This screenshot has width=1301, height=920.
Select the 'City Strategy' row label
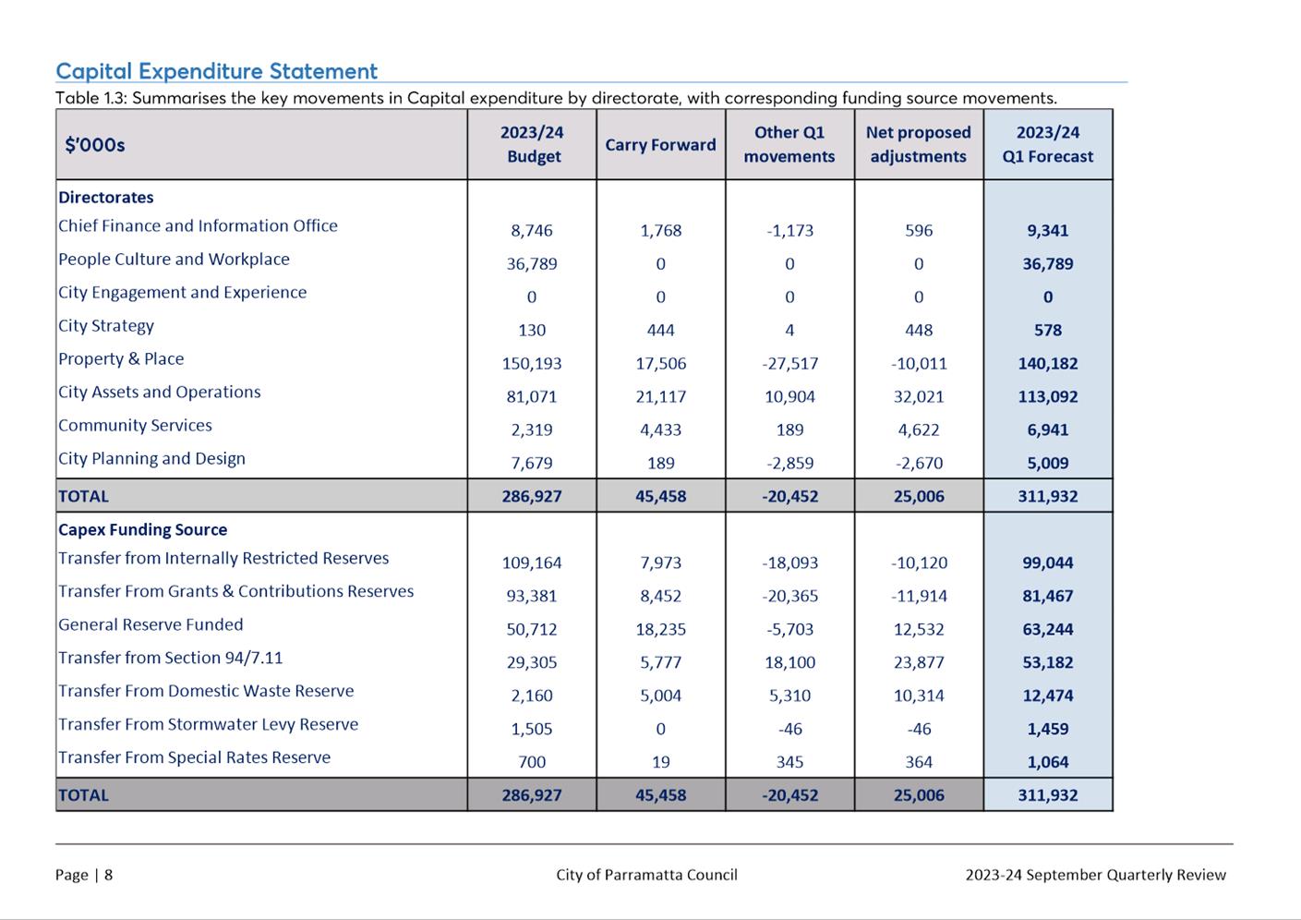point(106,326)
